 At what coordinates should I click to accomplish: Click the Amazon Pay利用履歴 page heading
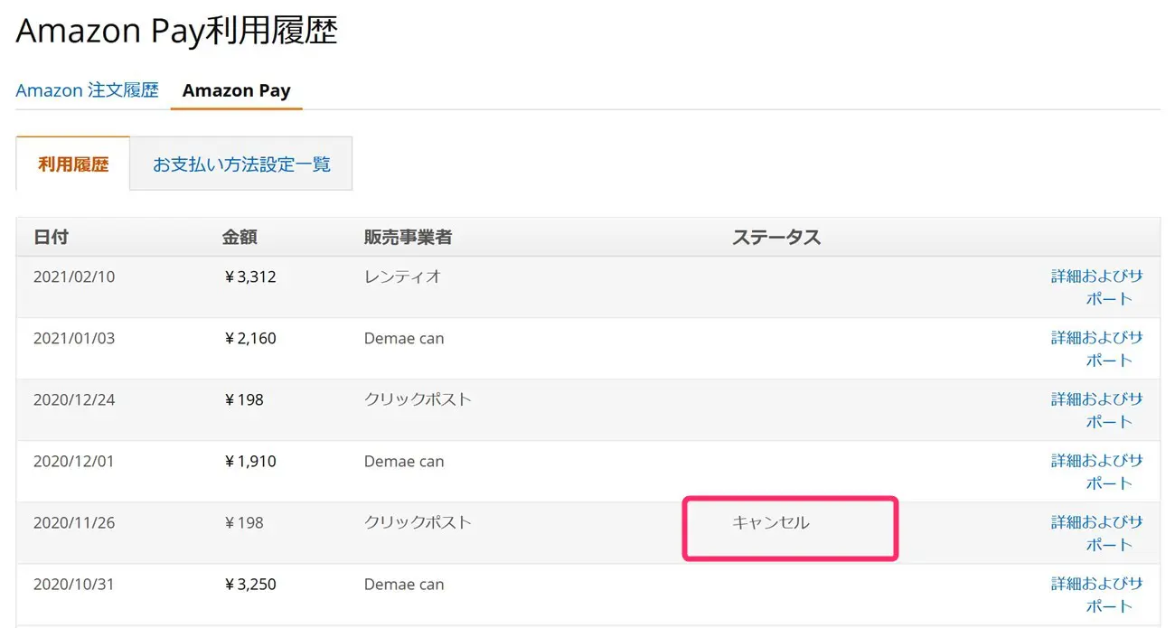(177, 32)
